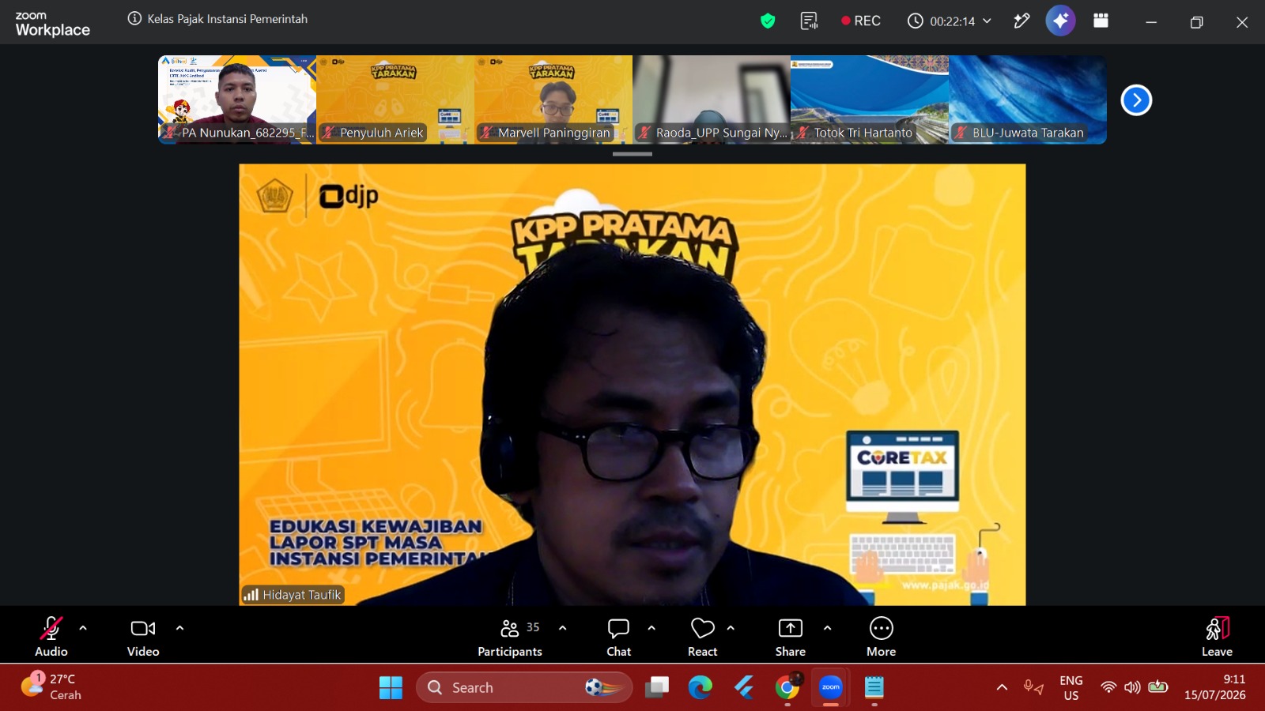Open the React heart menu

click(702, 638)
